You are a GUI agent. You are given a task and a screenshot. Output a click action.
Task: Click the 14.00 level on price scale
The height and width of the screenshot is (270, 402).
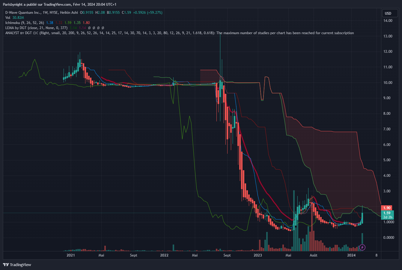click(388, 21)
